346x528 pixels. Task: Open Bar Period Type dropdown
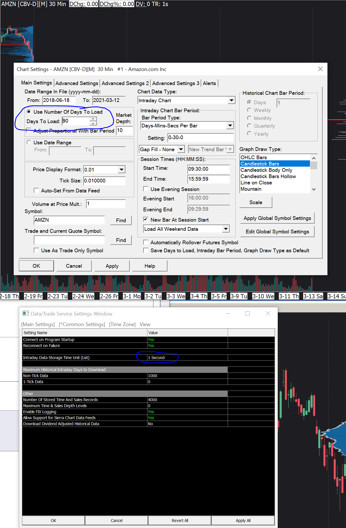click(230, 125)
